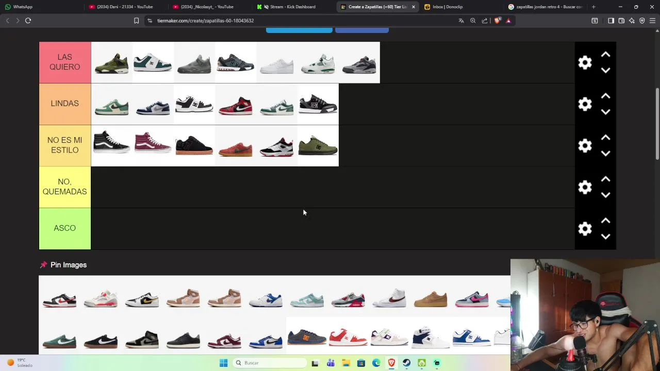660x371 pixels.
Task: Move NO, QUEMADAS row up
Action: pyautogui.click(x=605, y=179)
